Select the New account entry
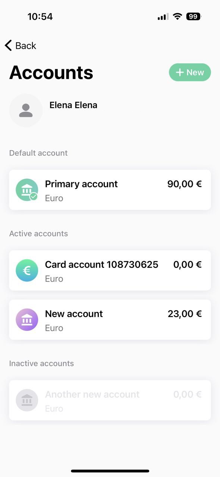Image resolution: width=220 pixels, height=477 pixels. [x=110, y=320]
